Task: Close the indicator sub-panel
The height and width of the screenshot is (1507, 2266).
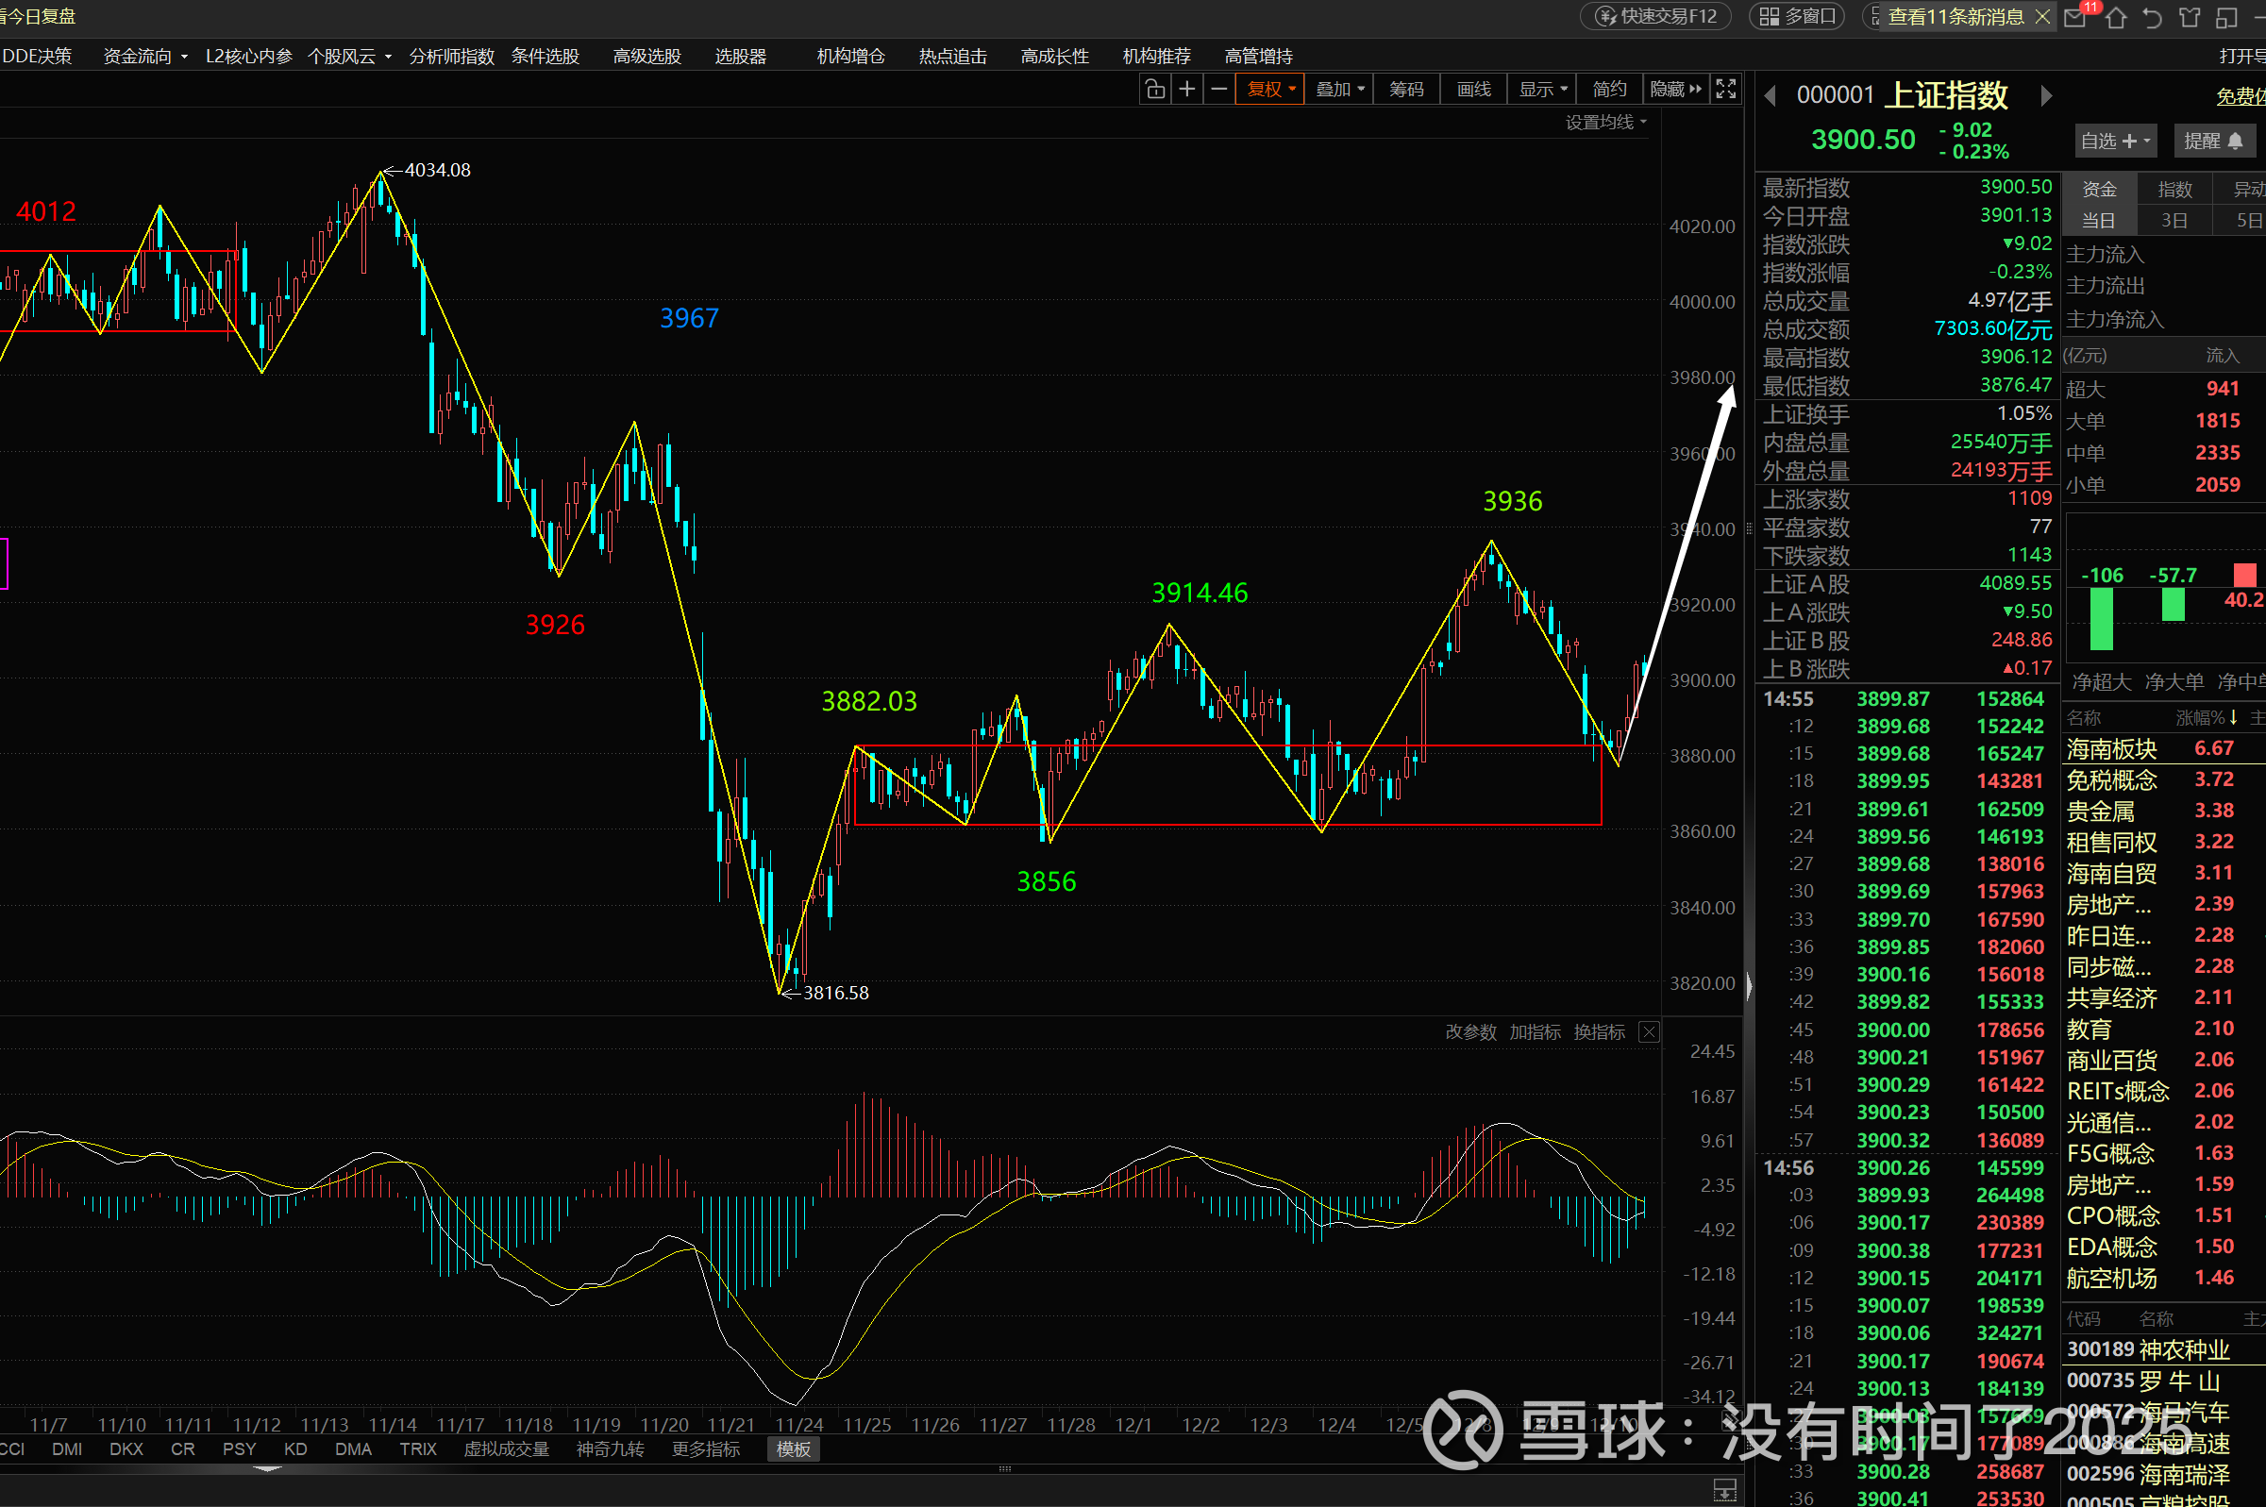Action: coord(1649,1032)
